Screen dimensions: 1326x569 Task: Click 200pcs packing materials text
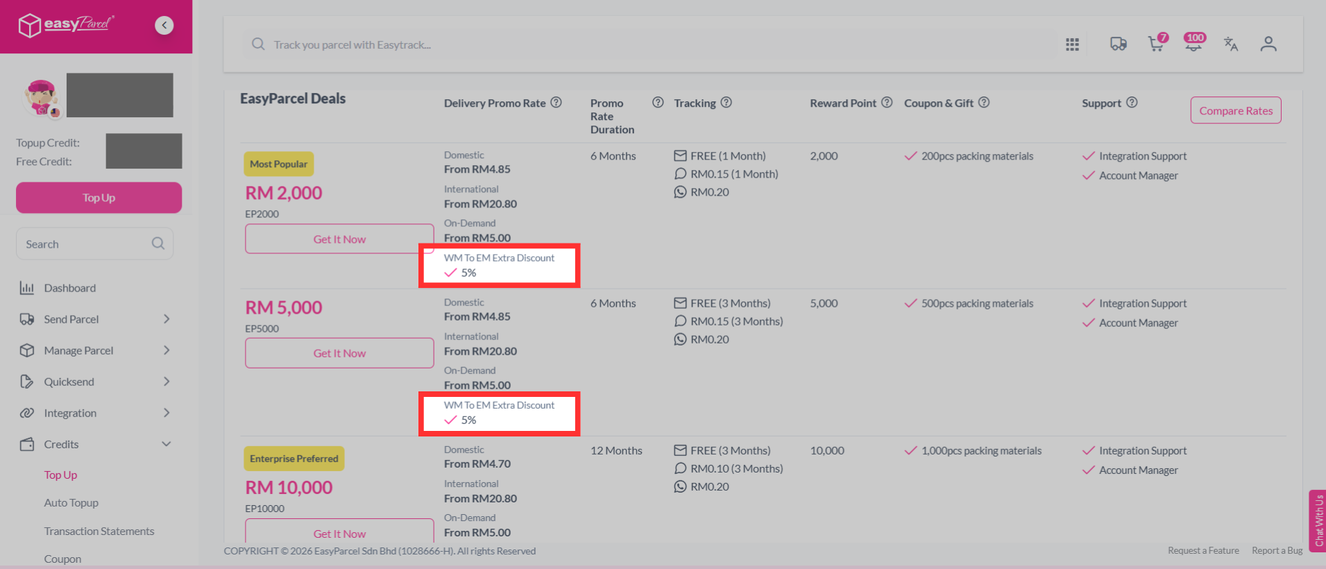(x=977, y=156)
